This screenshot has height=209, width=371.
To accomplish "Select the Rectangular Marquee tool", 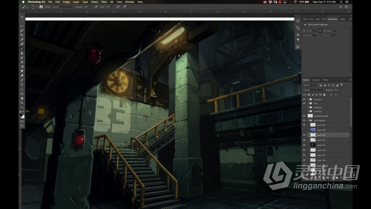I will pyautogui.click(x=22, y=21).
